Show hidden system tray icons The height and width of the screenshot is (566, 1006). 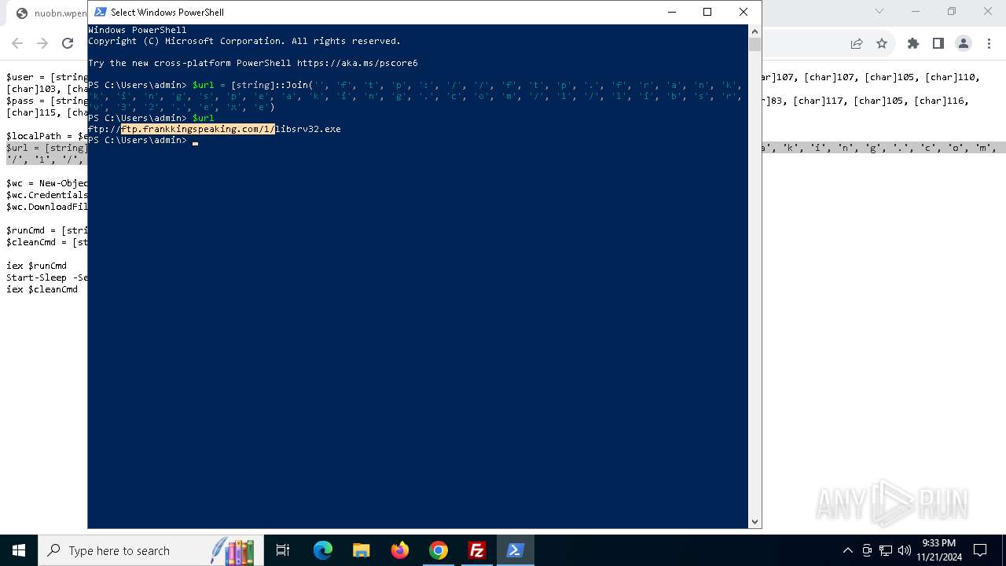[x=847, y=550]
